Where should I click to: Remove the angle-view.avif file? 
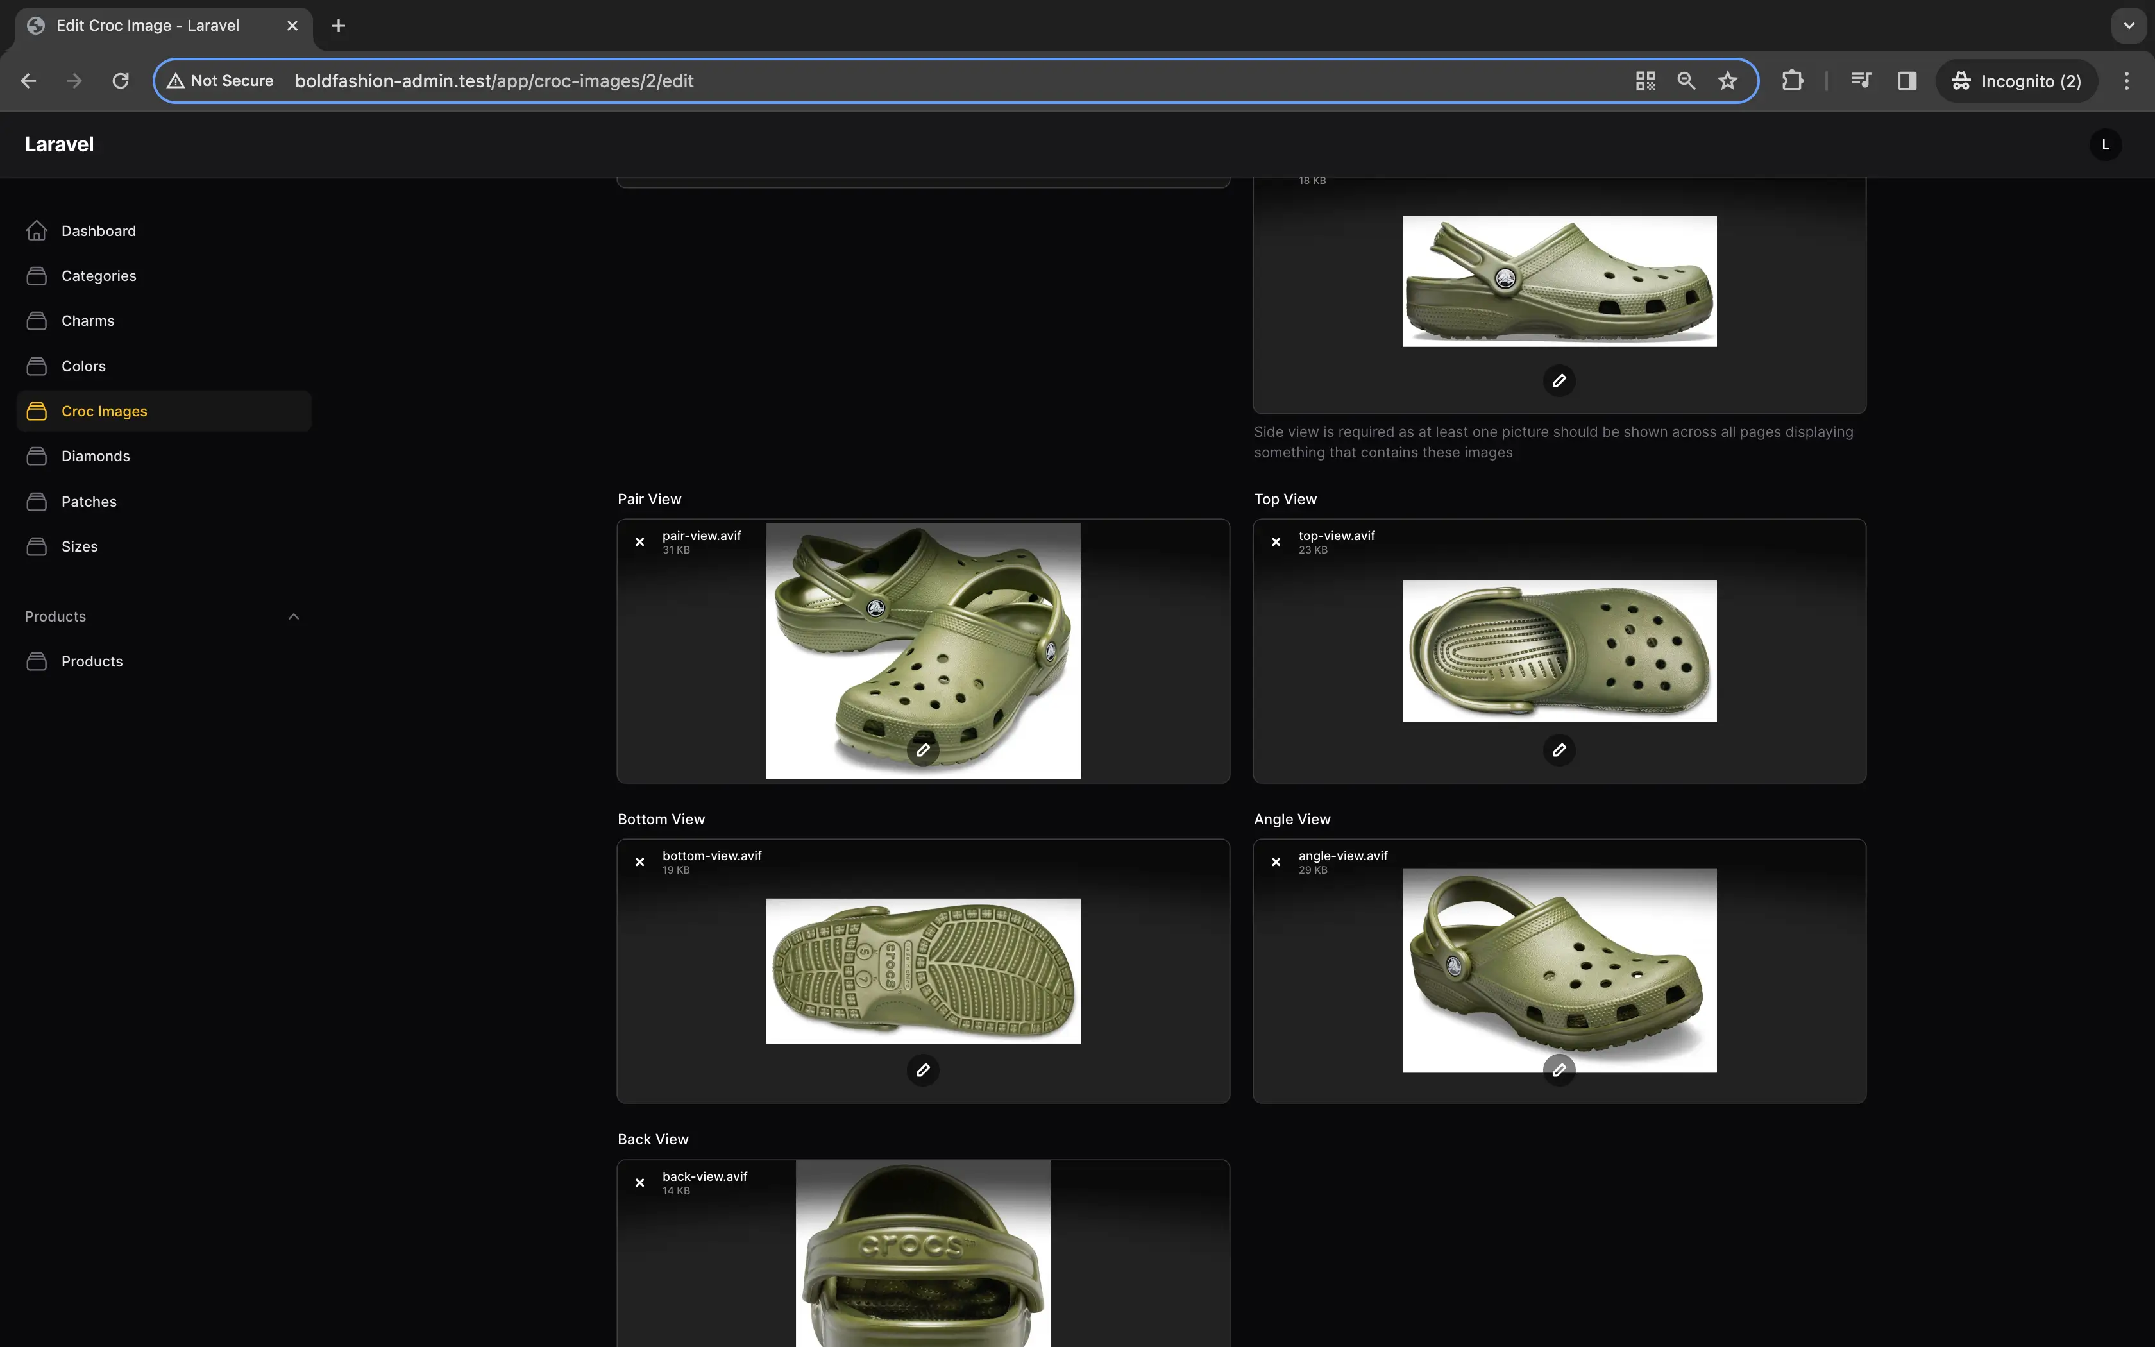[x=1276, y=861]
